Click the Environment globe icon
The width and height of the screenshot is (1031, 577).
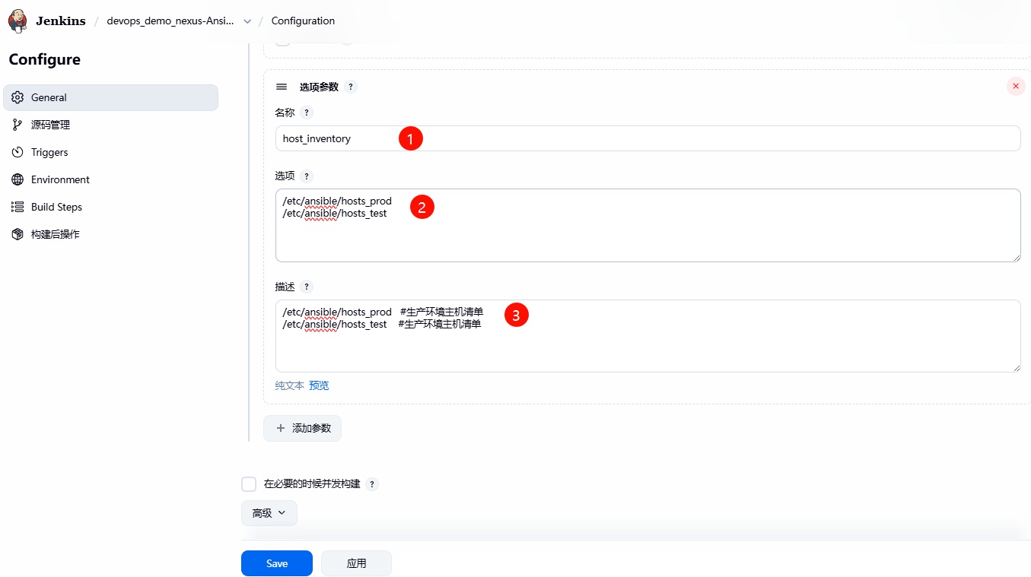[x=18, y=179]
